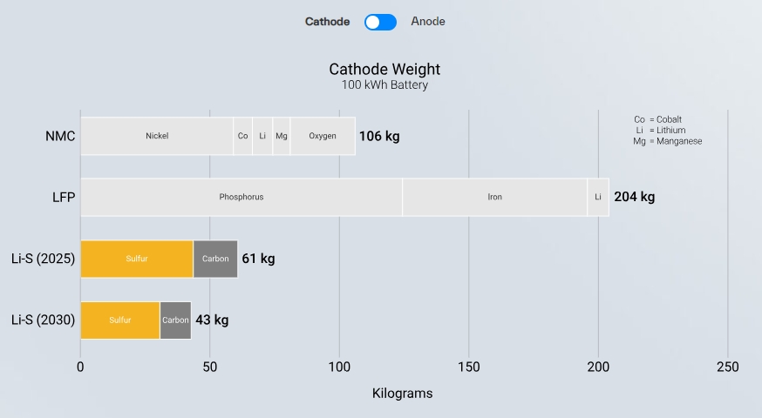Click yellow Sulfur segment in Li-S (2025)
Screen dimensions: 762x418
[x=137, y=259]
